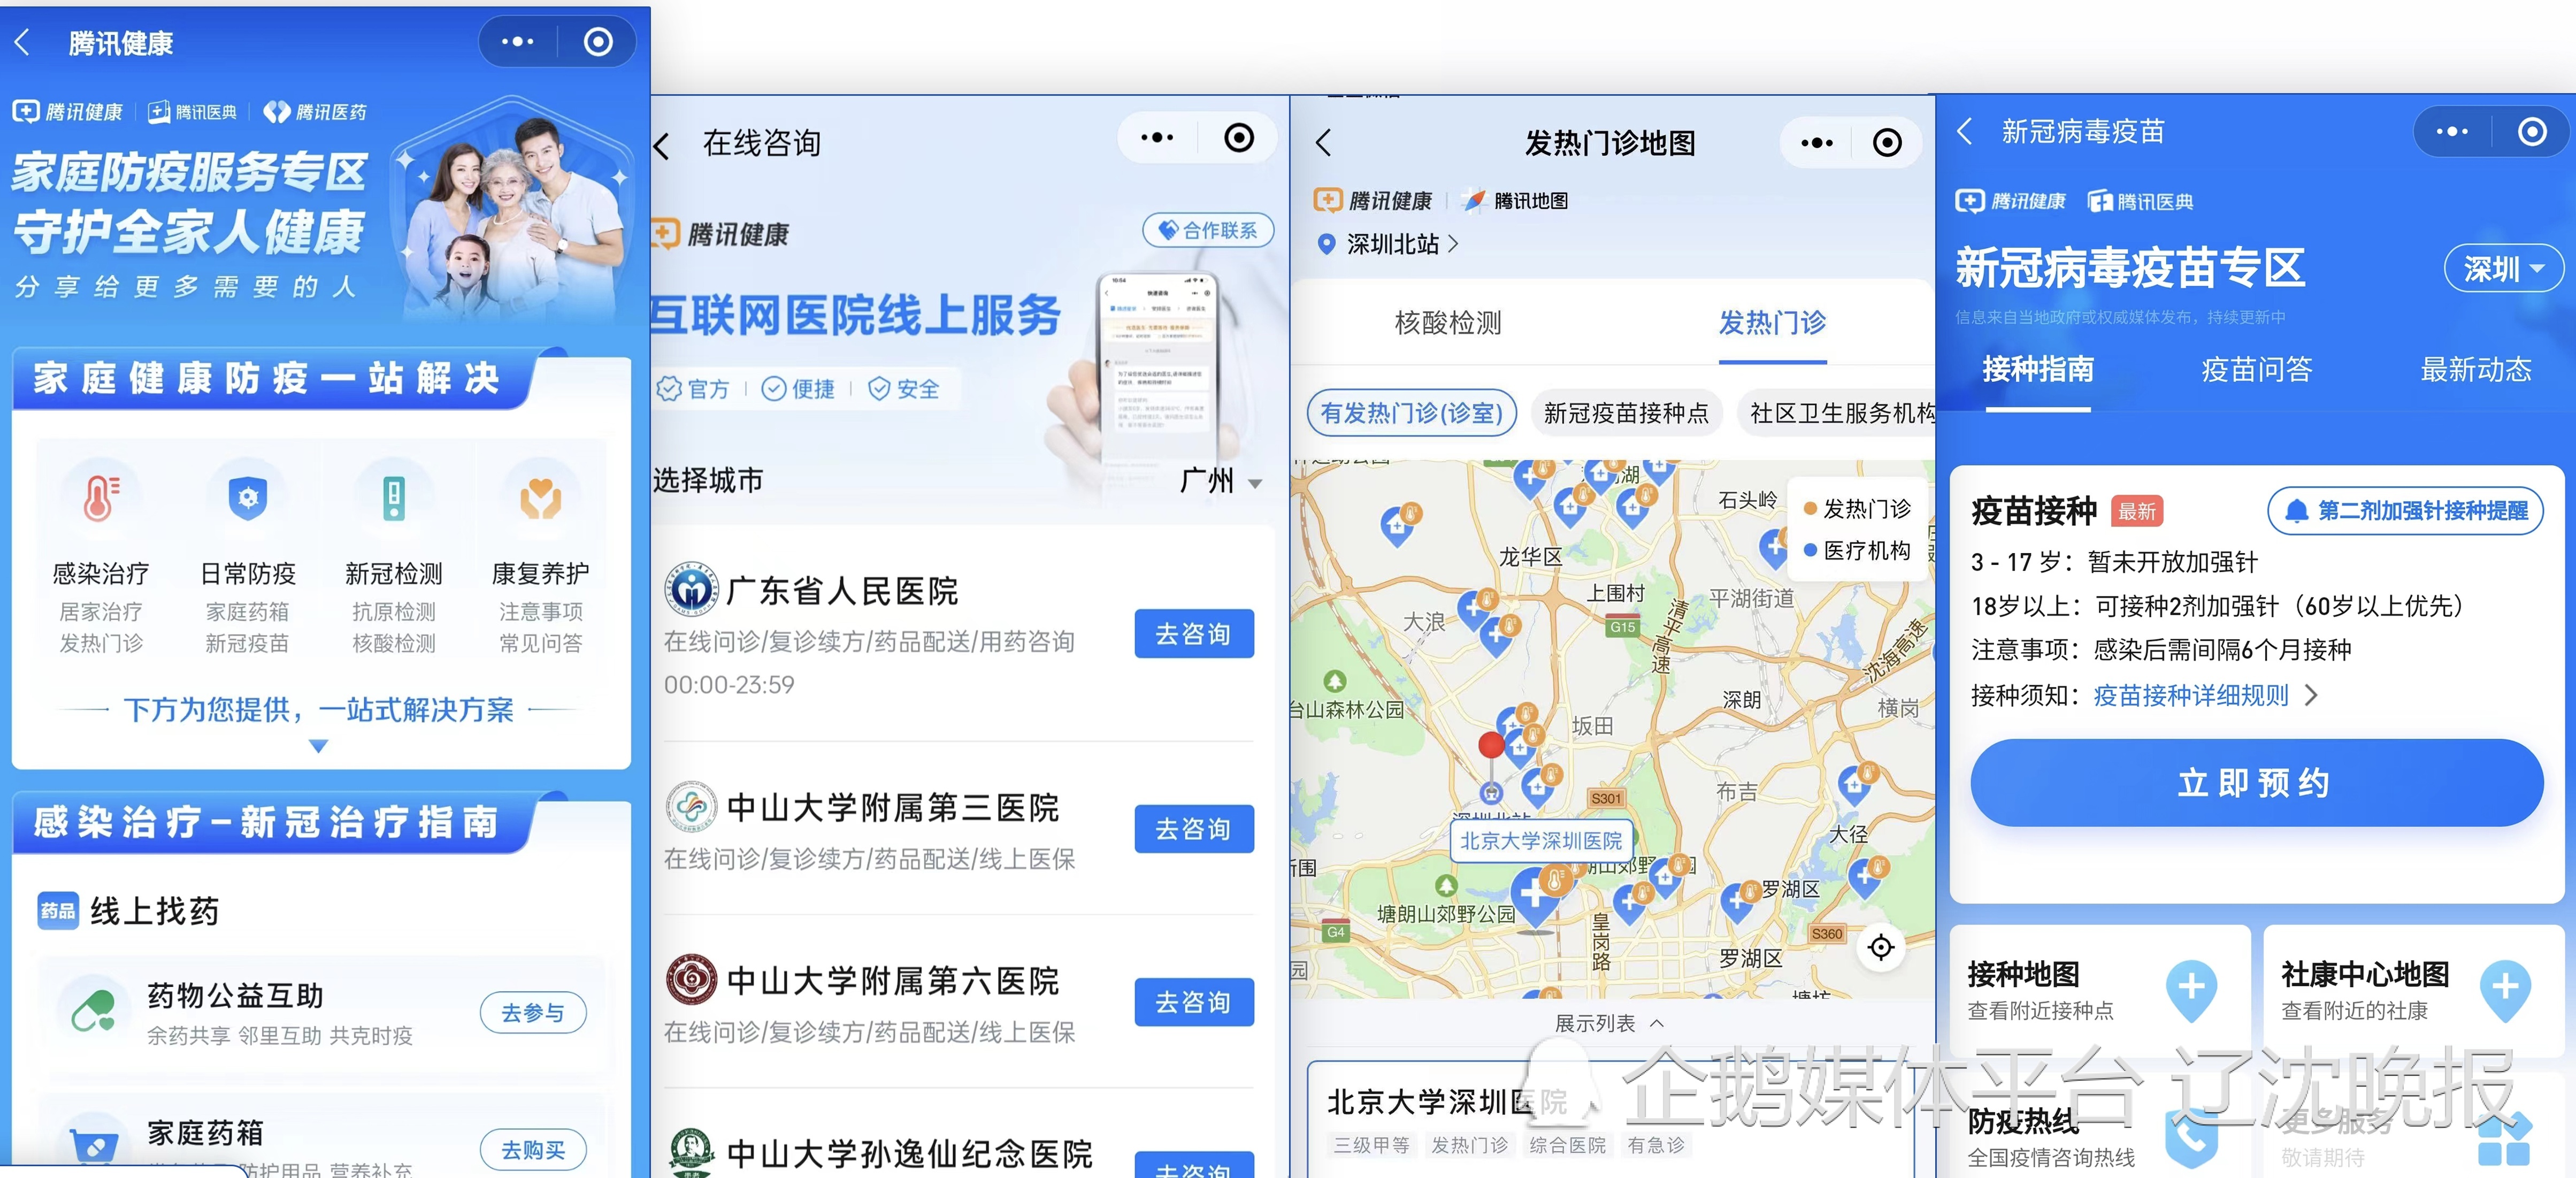
Task: Tap the 合作联系 button
Action: pyautogui.click(x=1207, y=230)
